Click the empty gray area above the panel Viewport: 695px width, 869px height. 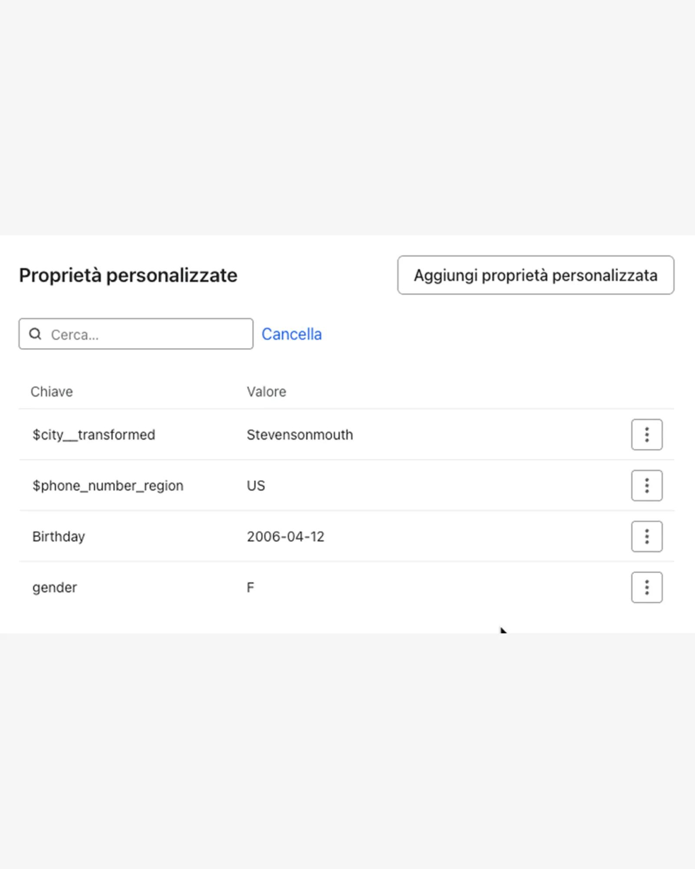pos(347,117)
